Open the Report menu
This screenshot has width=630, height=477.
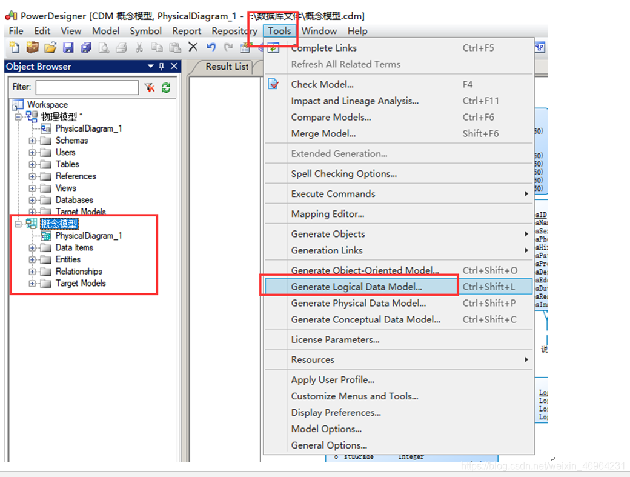(x=187, y=31)
